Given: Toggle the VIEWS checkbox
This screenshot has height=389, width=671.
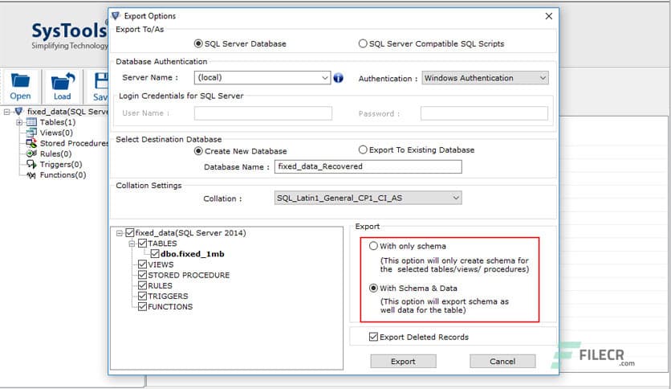Looking at the screenshot, I should point(143,264).
